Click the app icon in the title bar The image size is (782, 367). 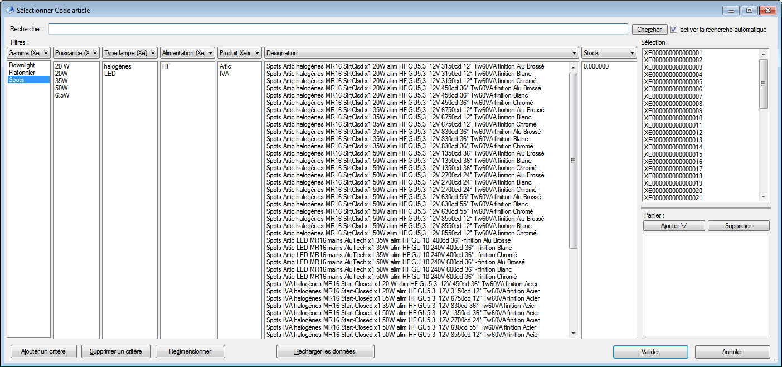point(10,10)
